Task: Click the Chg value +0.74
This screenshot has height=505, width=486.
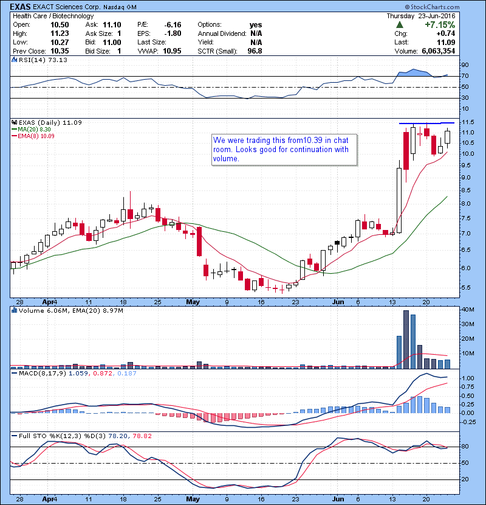Action: [445, 33]
